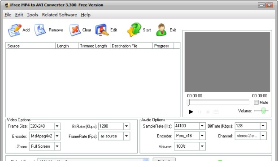Click the Add file icon
The image size is (278, 167).
14,30
